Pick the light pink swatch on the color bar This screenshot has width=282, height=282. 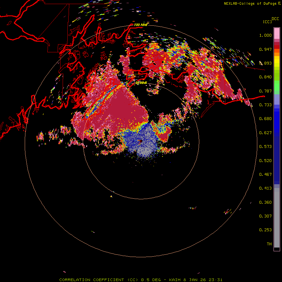277,33
